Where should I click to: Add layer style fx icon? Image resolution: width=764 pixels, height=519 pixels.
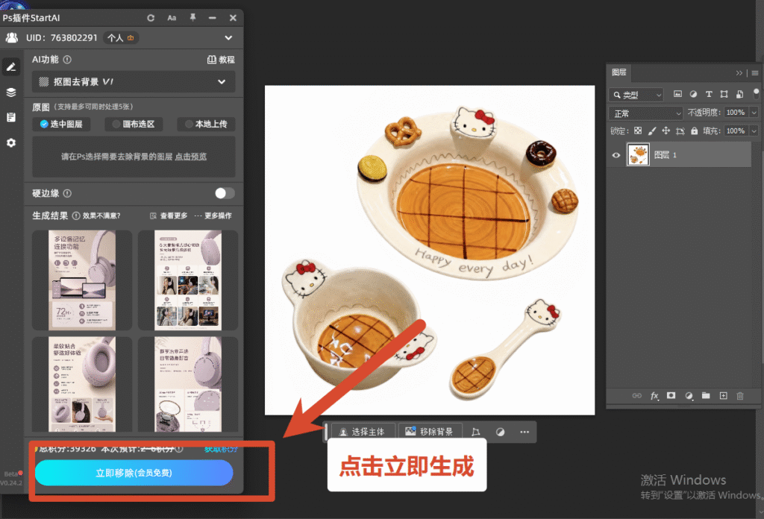[x=654, y=396]
